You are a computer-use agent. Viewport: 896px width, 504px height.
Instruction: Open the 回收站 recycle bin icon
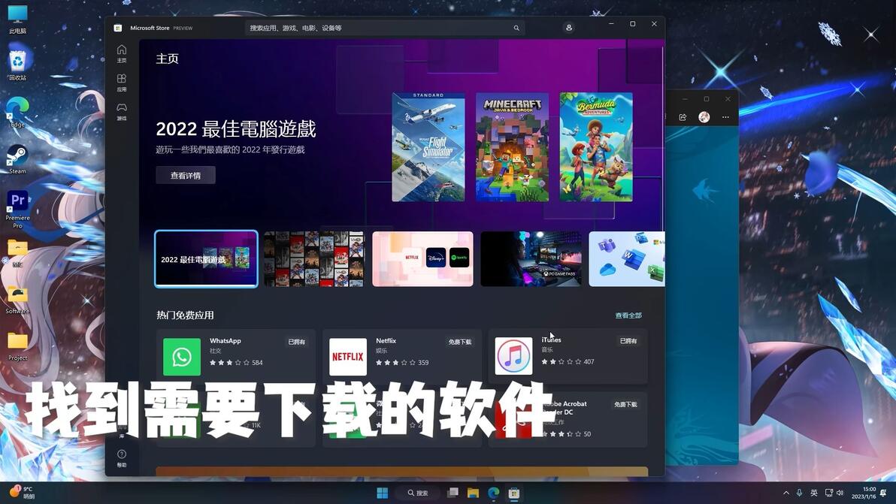[x=17, y=65]
